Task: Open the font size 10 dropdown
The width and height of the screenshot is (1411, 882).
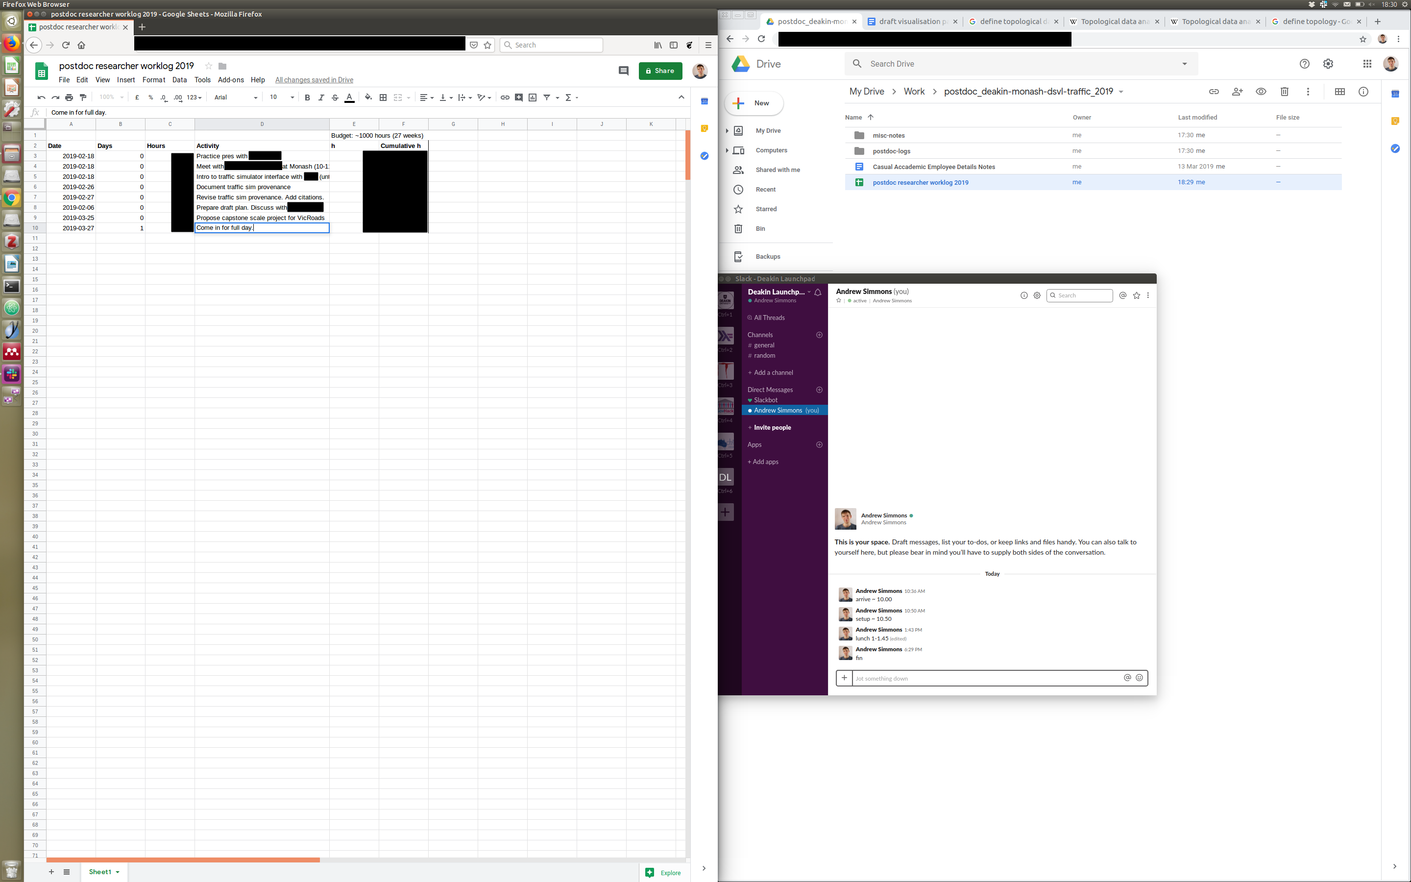Action: pyautogui.click(x=281, y=98)
